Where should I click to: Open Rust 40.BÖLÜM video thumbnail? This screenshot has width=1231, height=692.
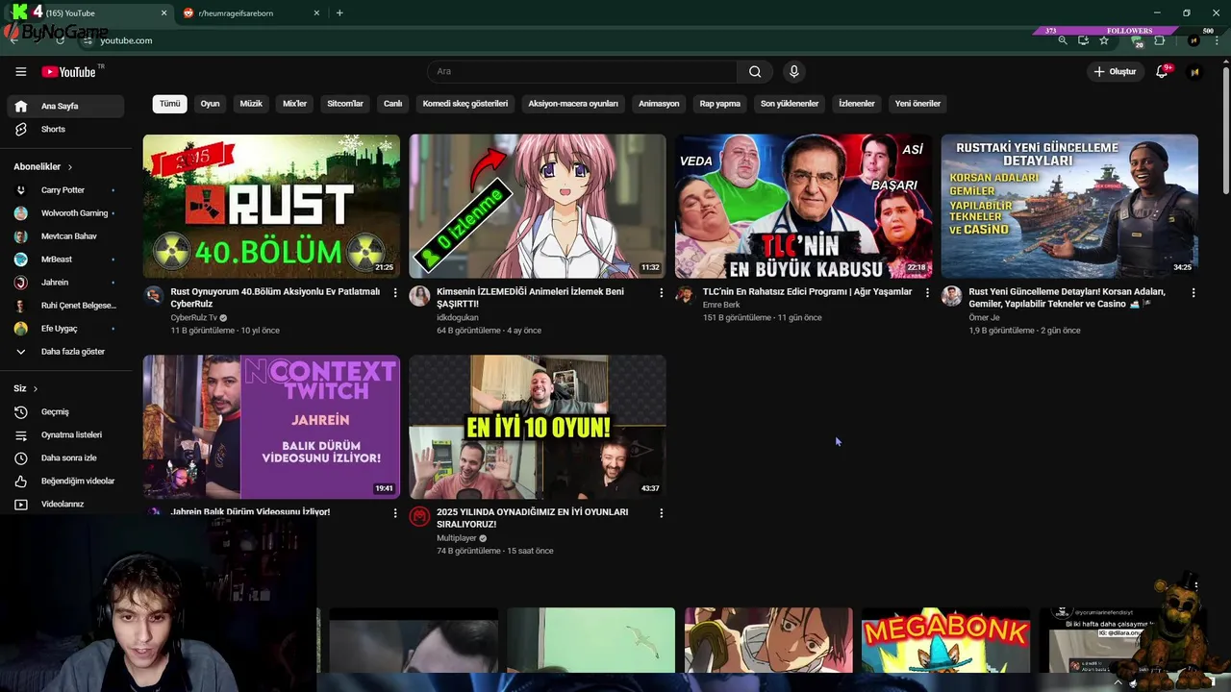pos(271,207)
